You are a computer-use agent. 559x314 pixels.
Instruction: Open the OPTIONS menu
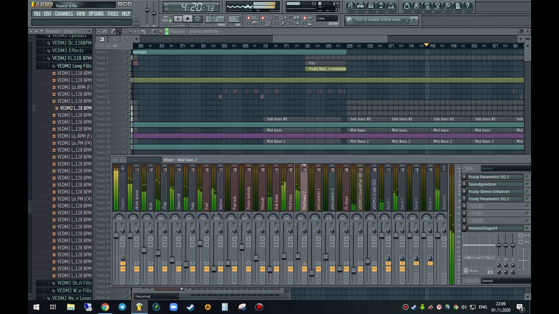coord(96,14)
